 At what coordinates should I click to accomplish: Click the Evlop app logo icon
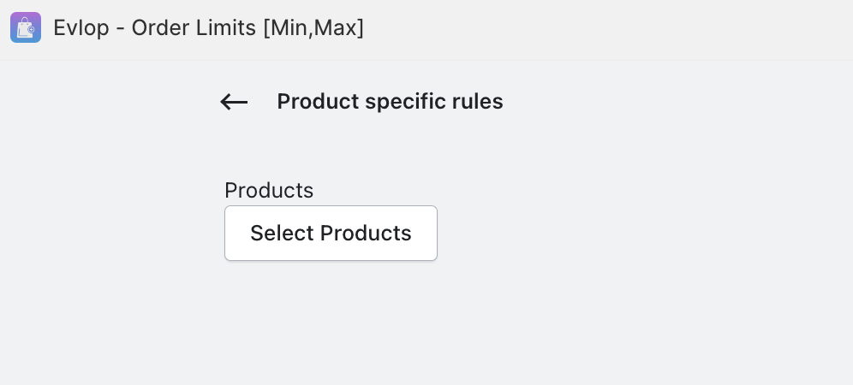click(x=26, y=28)
